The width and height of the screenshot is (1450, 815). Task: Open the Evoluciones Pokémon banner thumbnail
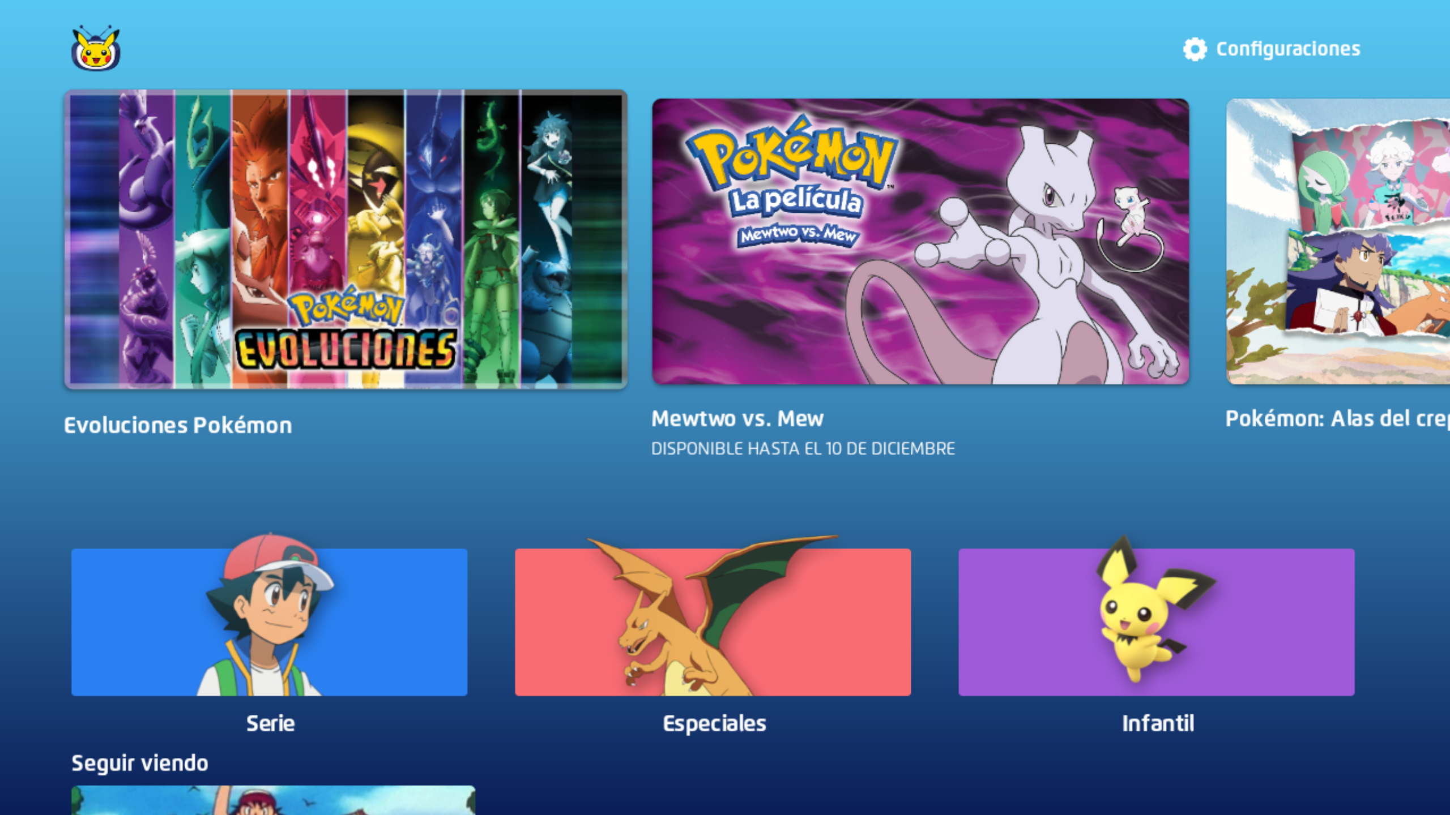point(346,239)
